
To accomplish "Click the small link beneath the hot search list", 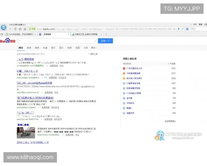I will pos(170,121).
